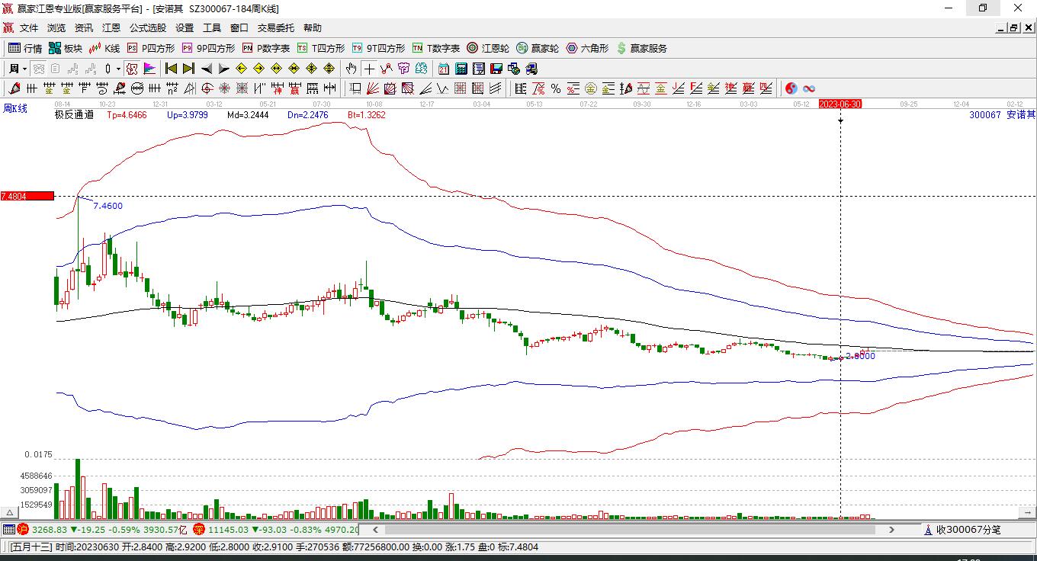Click the 沪 Shanghai index badge

pyautogui.click(x=23, y=529)
